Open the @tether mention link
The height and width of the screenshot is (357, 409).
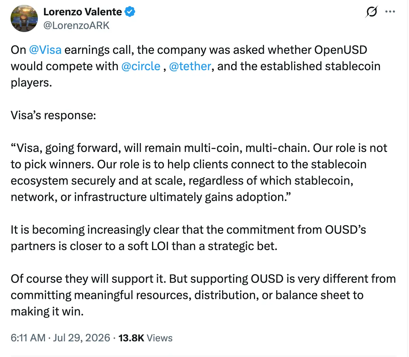(x=190, y=66)
